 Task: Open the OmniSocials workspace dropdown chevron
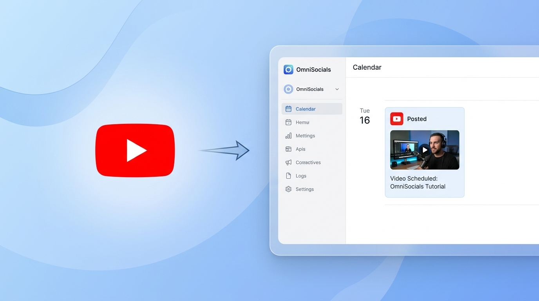coord(337,89)
